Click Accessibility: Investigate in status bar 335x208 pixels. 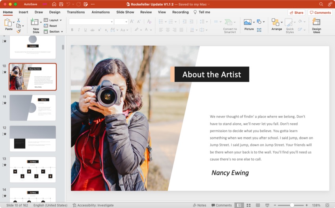93,205
